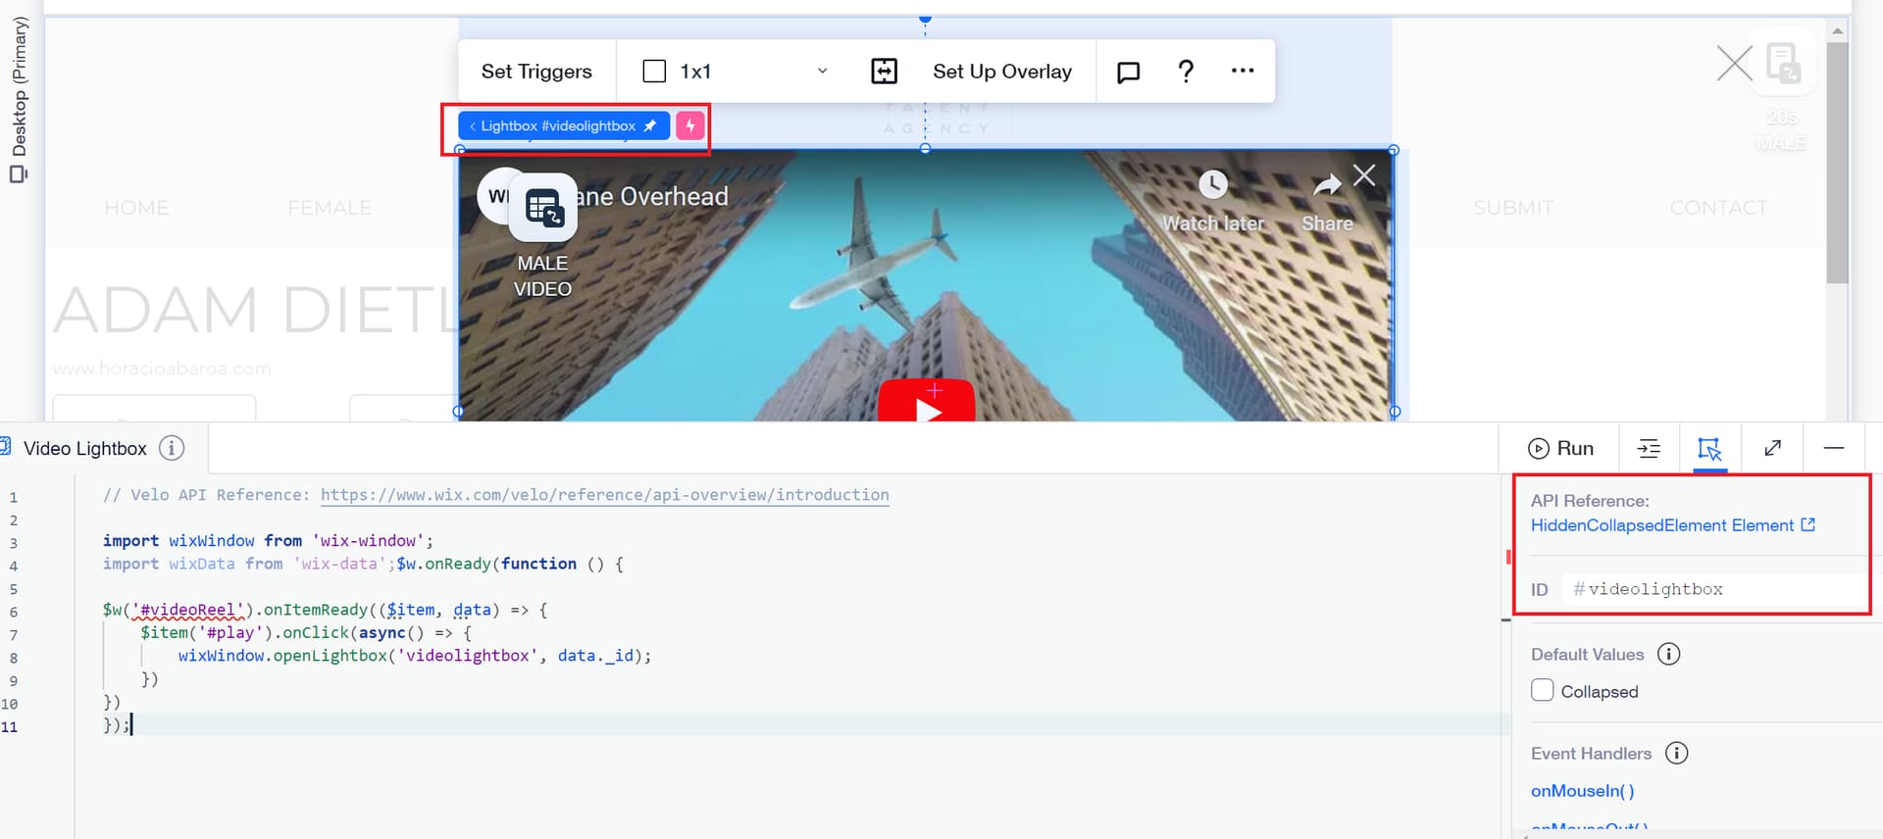Open Set Up Overlay
The image size is (1883, 839).
1002,72
